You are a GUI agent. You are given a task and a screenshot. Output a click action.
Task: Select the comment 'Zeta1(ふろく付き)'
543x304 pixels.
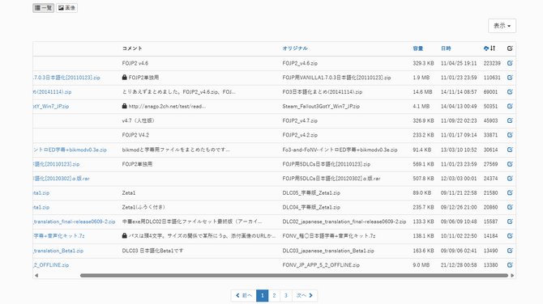143,207
